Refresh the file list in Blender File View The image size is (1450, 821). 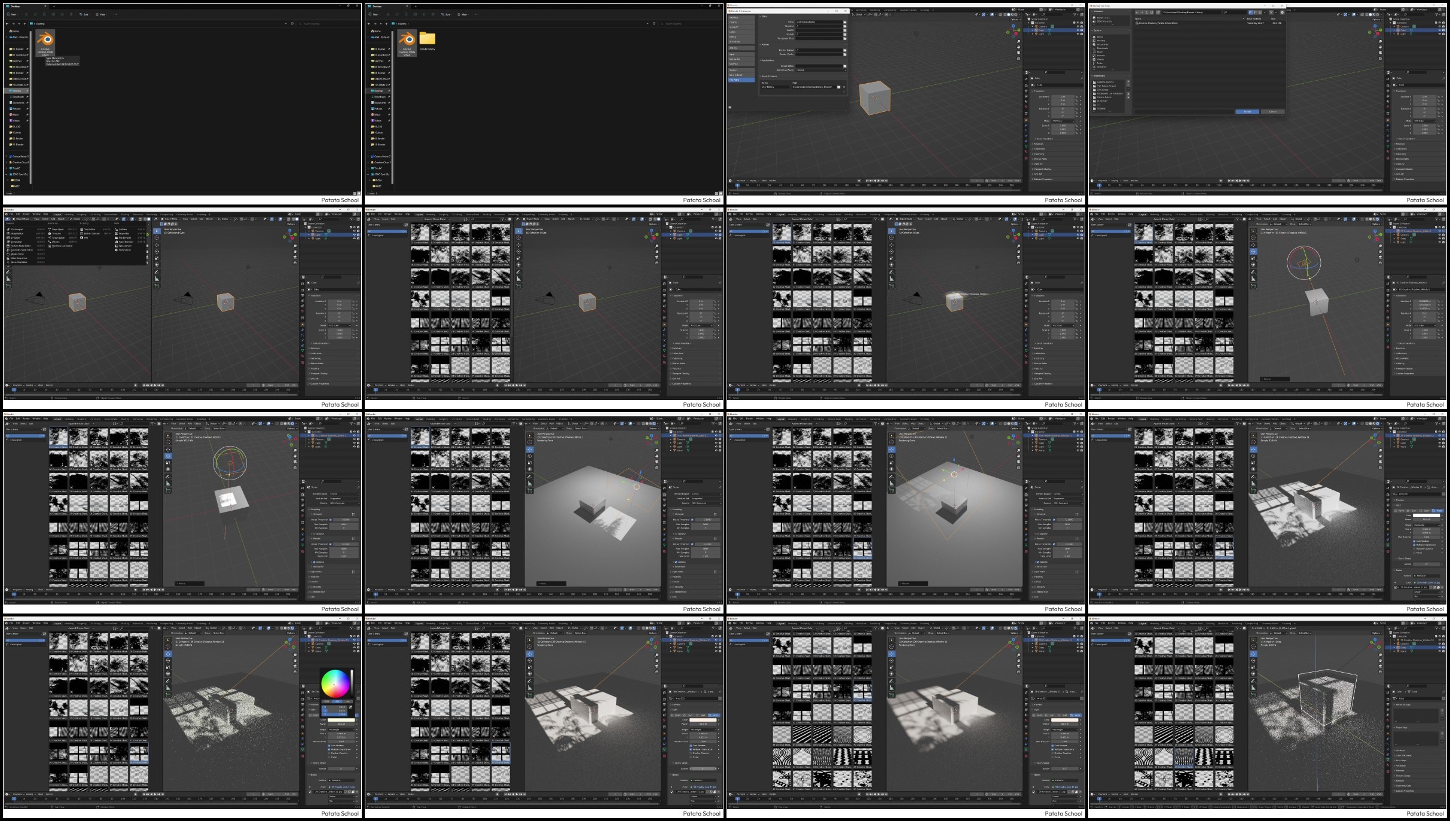1152,13
